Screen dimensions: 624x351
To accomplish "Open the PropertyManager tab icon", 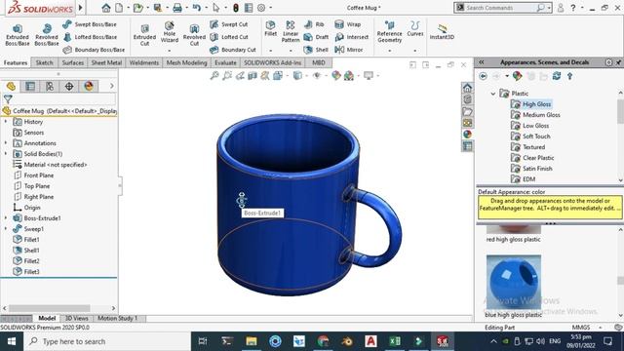I will click(x=30, y=86).
